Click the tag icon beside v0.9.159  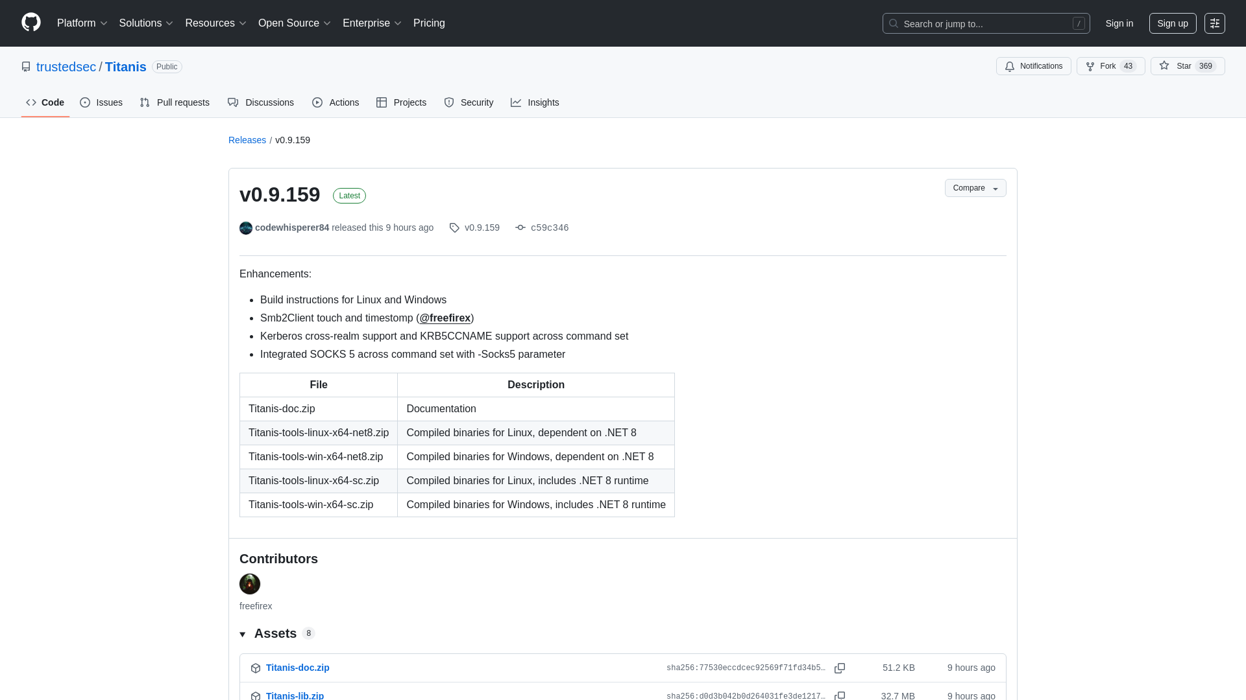[454, 227]
